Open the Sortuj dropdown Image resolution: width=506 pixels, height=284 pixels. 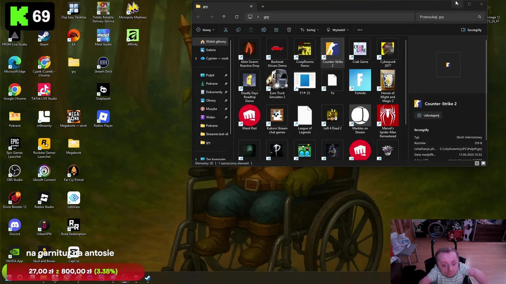coord(310,30)
